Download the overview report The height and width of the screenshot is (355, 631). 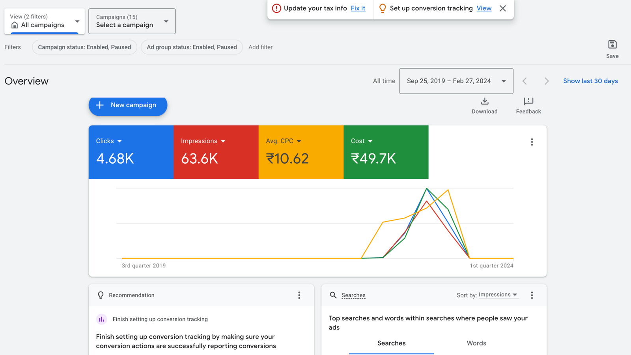coord(484,102)
